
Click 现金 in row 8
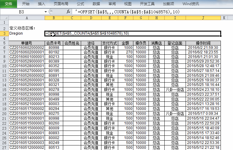click(x=110, y=57)
